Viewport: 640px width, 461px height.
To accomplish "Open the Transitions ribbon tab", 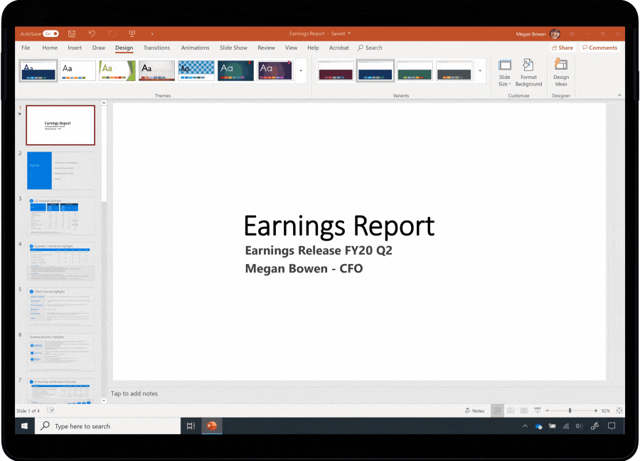I will 156,48.
